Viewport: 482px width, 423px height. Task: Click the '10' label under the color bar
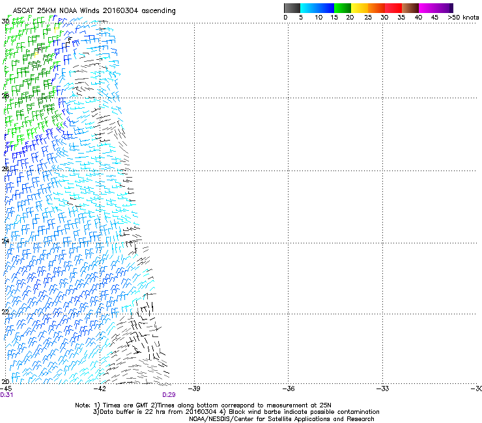pyautogui.click(x=319, y=17)
